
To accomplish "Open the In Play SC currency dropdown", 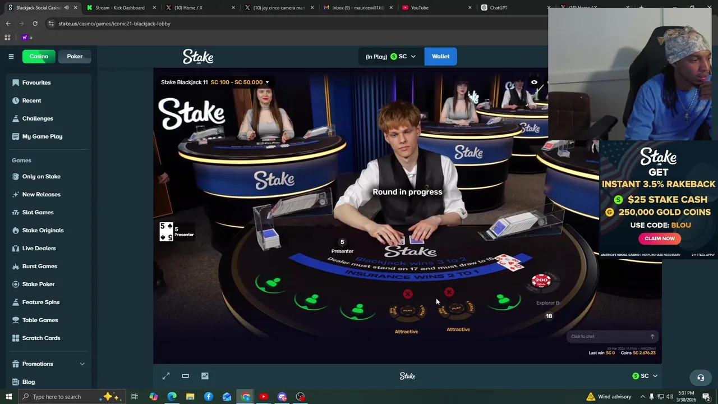I will pyautogui.click(x=390, y=56).
